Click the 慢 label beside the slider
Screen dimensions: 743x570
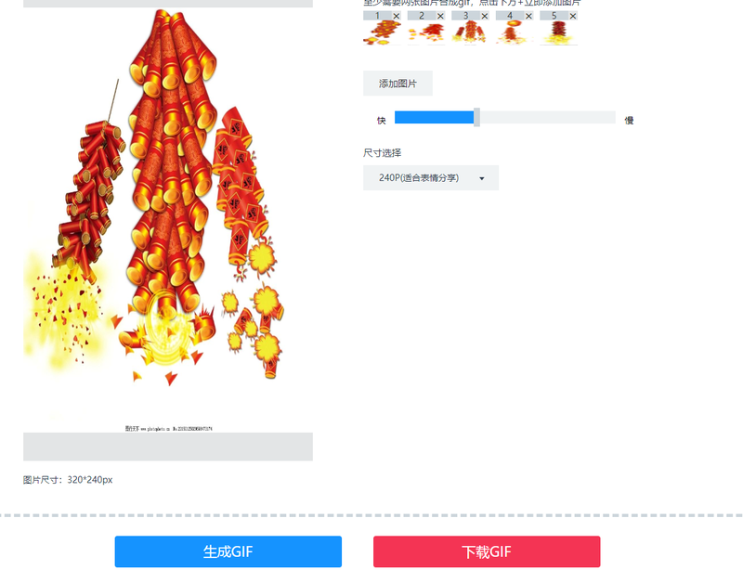[x=629, y=121]
